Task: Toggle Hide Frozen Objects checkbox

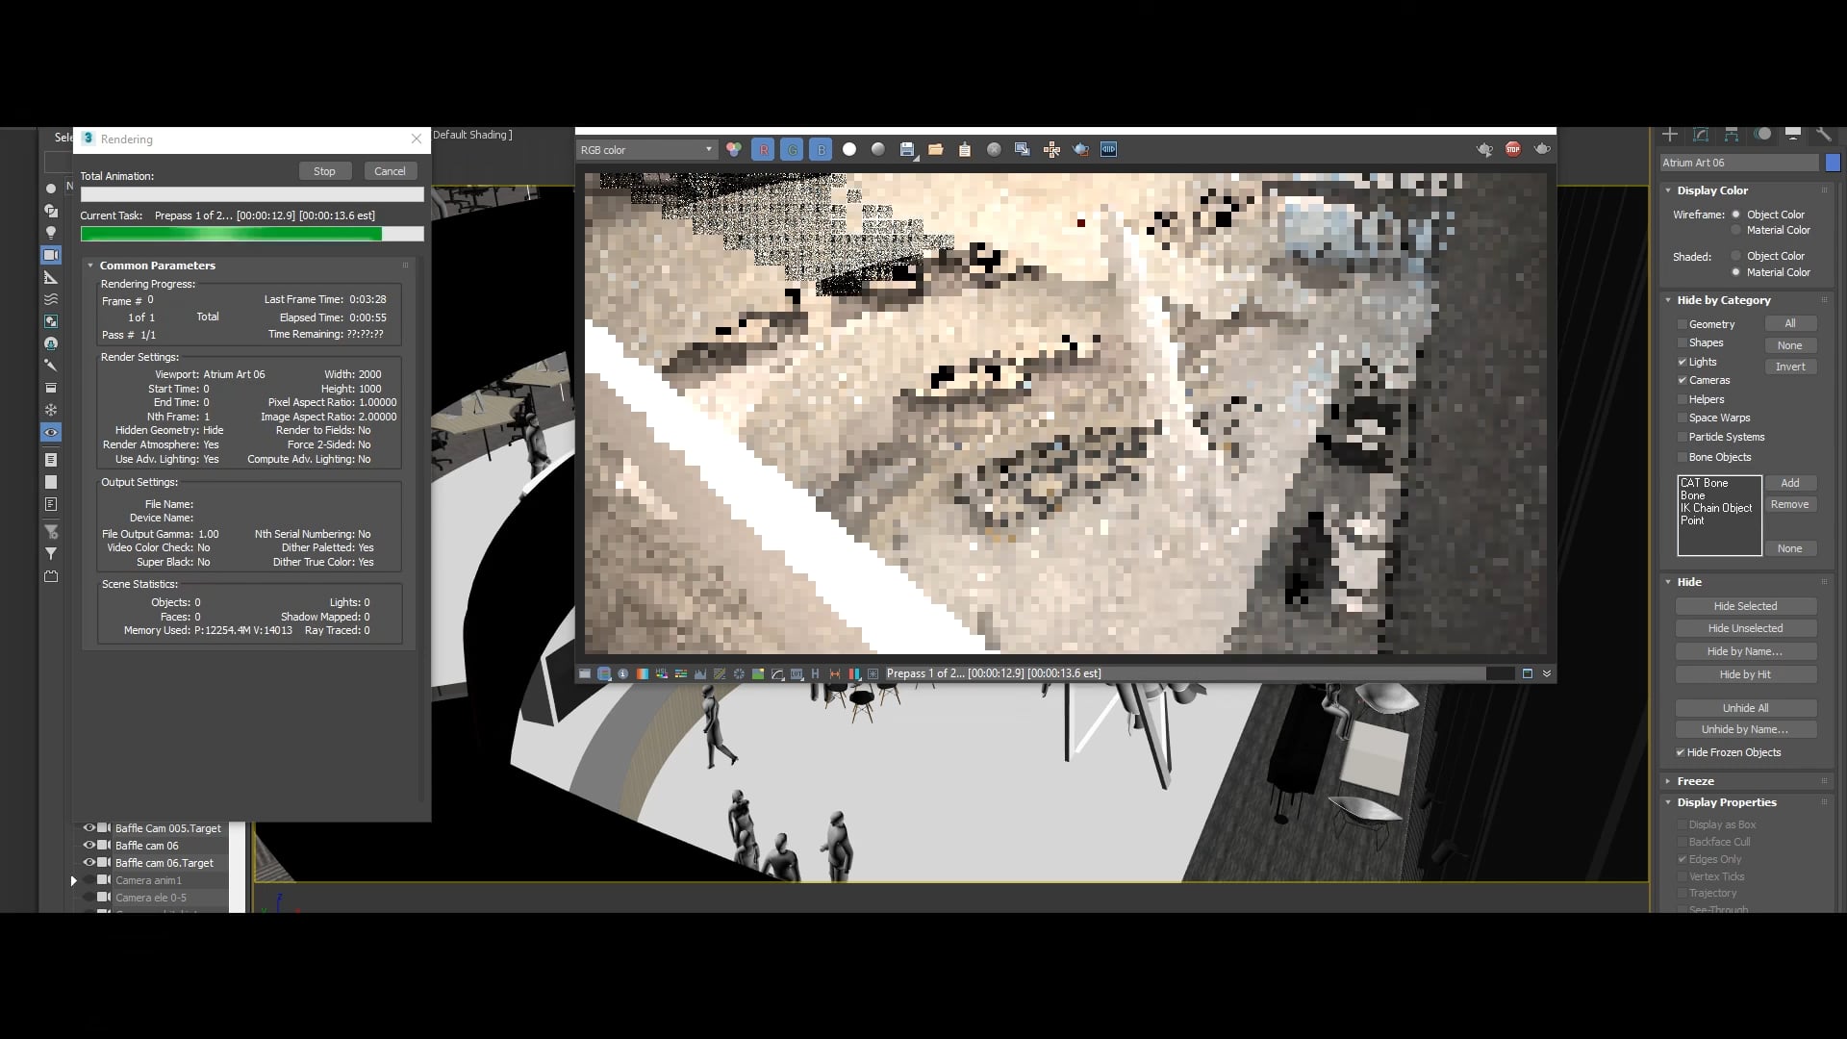Action: pos(1681,752)
